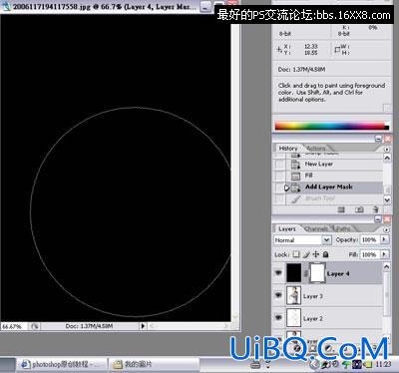
Task: Pick a color from the spectrum ramp
Action: tap(331, 126)
